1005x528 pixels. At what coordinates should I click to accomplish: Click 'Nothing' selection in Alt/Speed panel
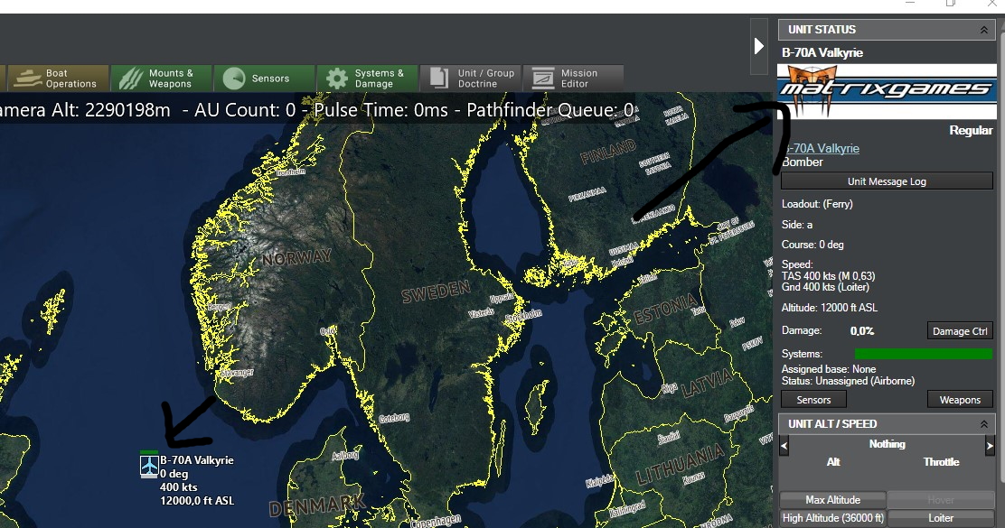(x=888, y=444)
